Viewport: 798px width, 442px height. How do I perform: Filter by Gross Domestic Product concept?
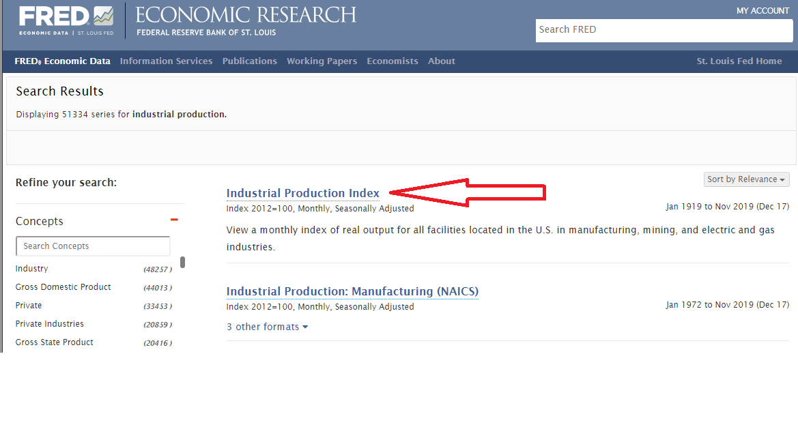tap(63, 287)
